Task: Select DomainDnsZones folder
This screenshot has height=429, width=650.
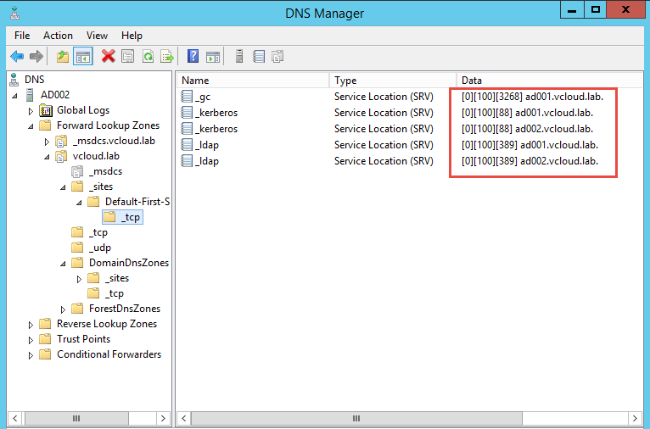Action: click(x=129, y=263)
